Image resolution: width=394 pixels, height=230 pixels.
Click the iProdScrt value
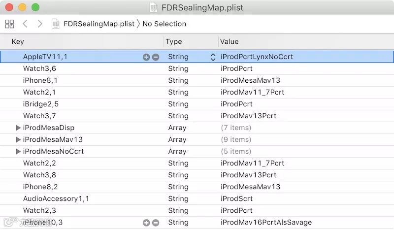236,198
